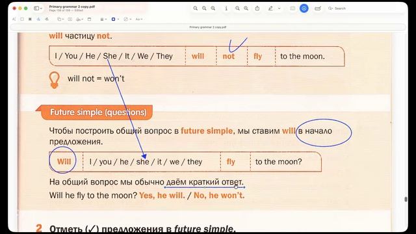Image resolution: width=416 pixels, height=234 pixels.
Task: Open the Text Style Aa dropdown
Action: click(139, 19)
